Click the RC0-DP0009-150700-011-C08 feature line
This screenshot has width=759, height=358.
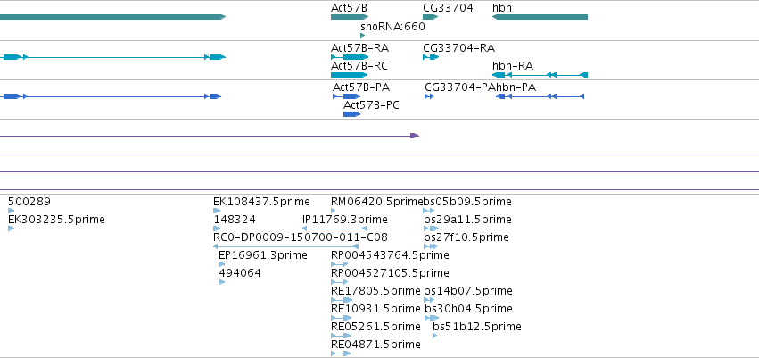[285, 246]
